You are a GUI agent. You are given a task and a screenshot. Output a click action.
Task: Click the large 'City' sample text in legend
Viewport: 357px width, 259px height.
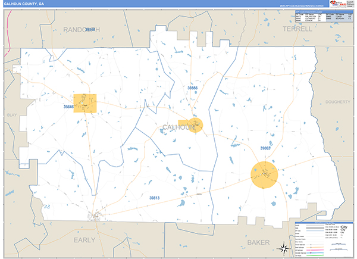(344, 227)
